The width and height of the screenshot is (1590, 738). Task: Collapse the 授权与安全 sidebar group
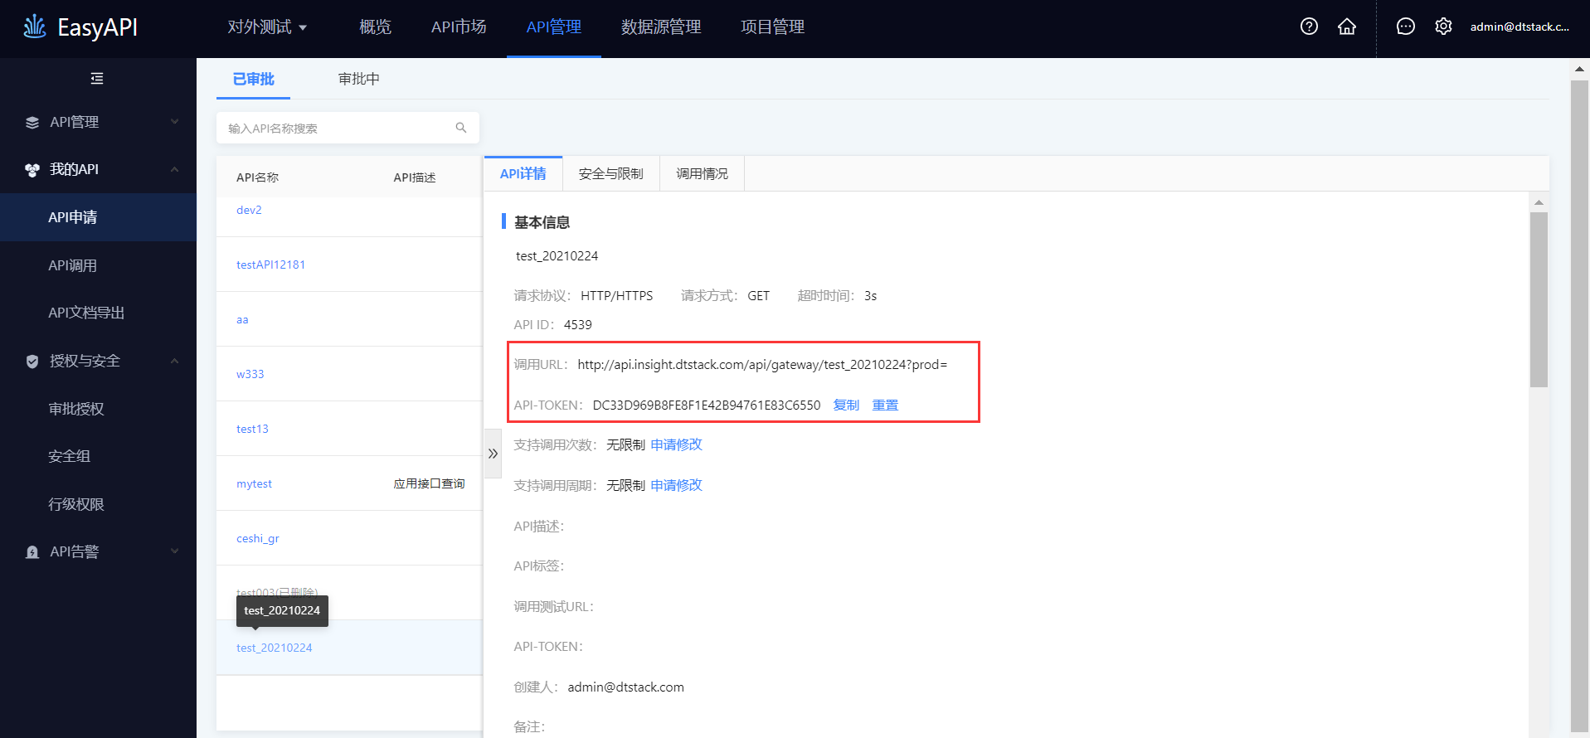174,361
